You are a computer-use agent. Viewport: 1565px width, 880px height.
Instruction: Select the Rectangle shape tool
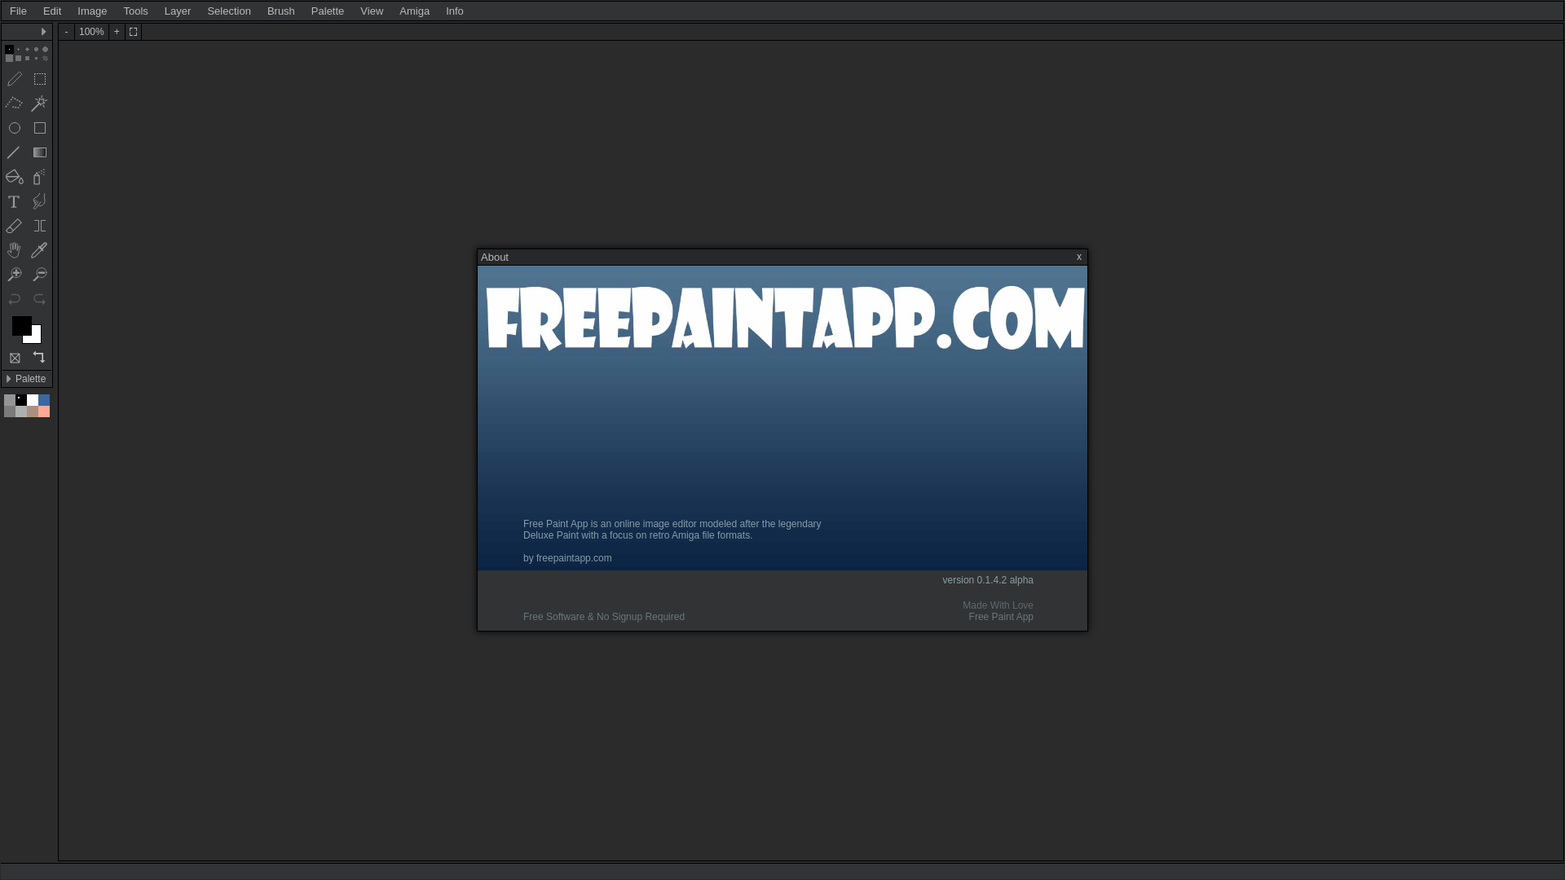pyautogui.click(x=40, y=128)
